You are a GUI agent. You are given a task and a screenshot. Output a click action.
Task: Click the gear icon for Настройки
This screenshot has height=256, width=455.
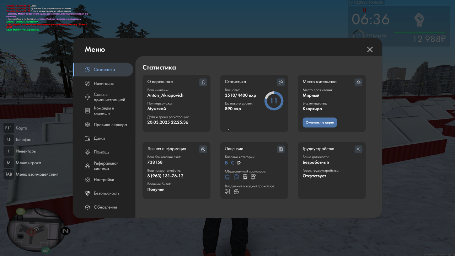[x=87, y=180]
